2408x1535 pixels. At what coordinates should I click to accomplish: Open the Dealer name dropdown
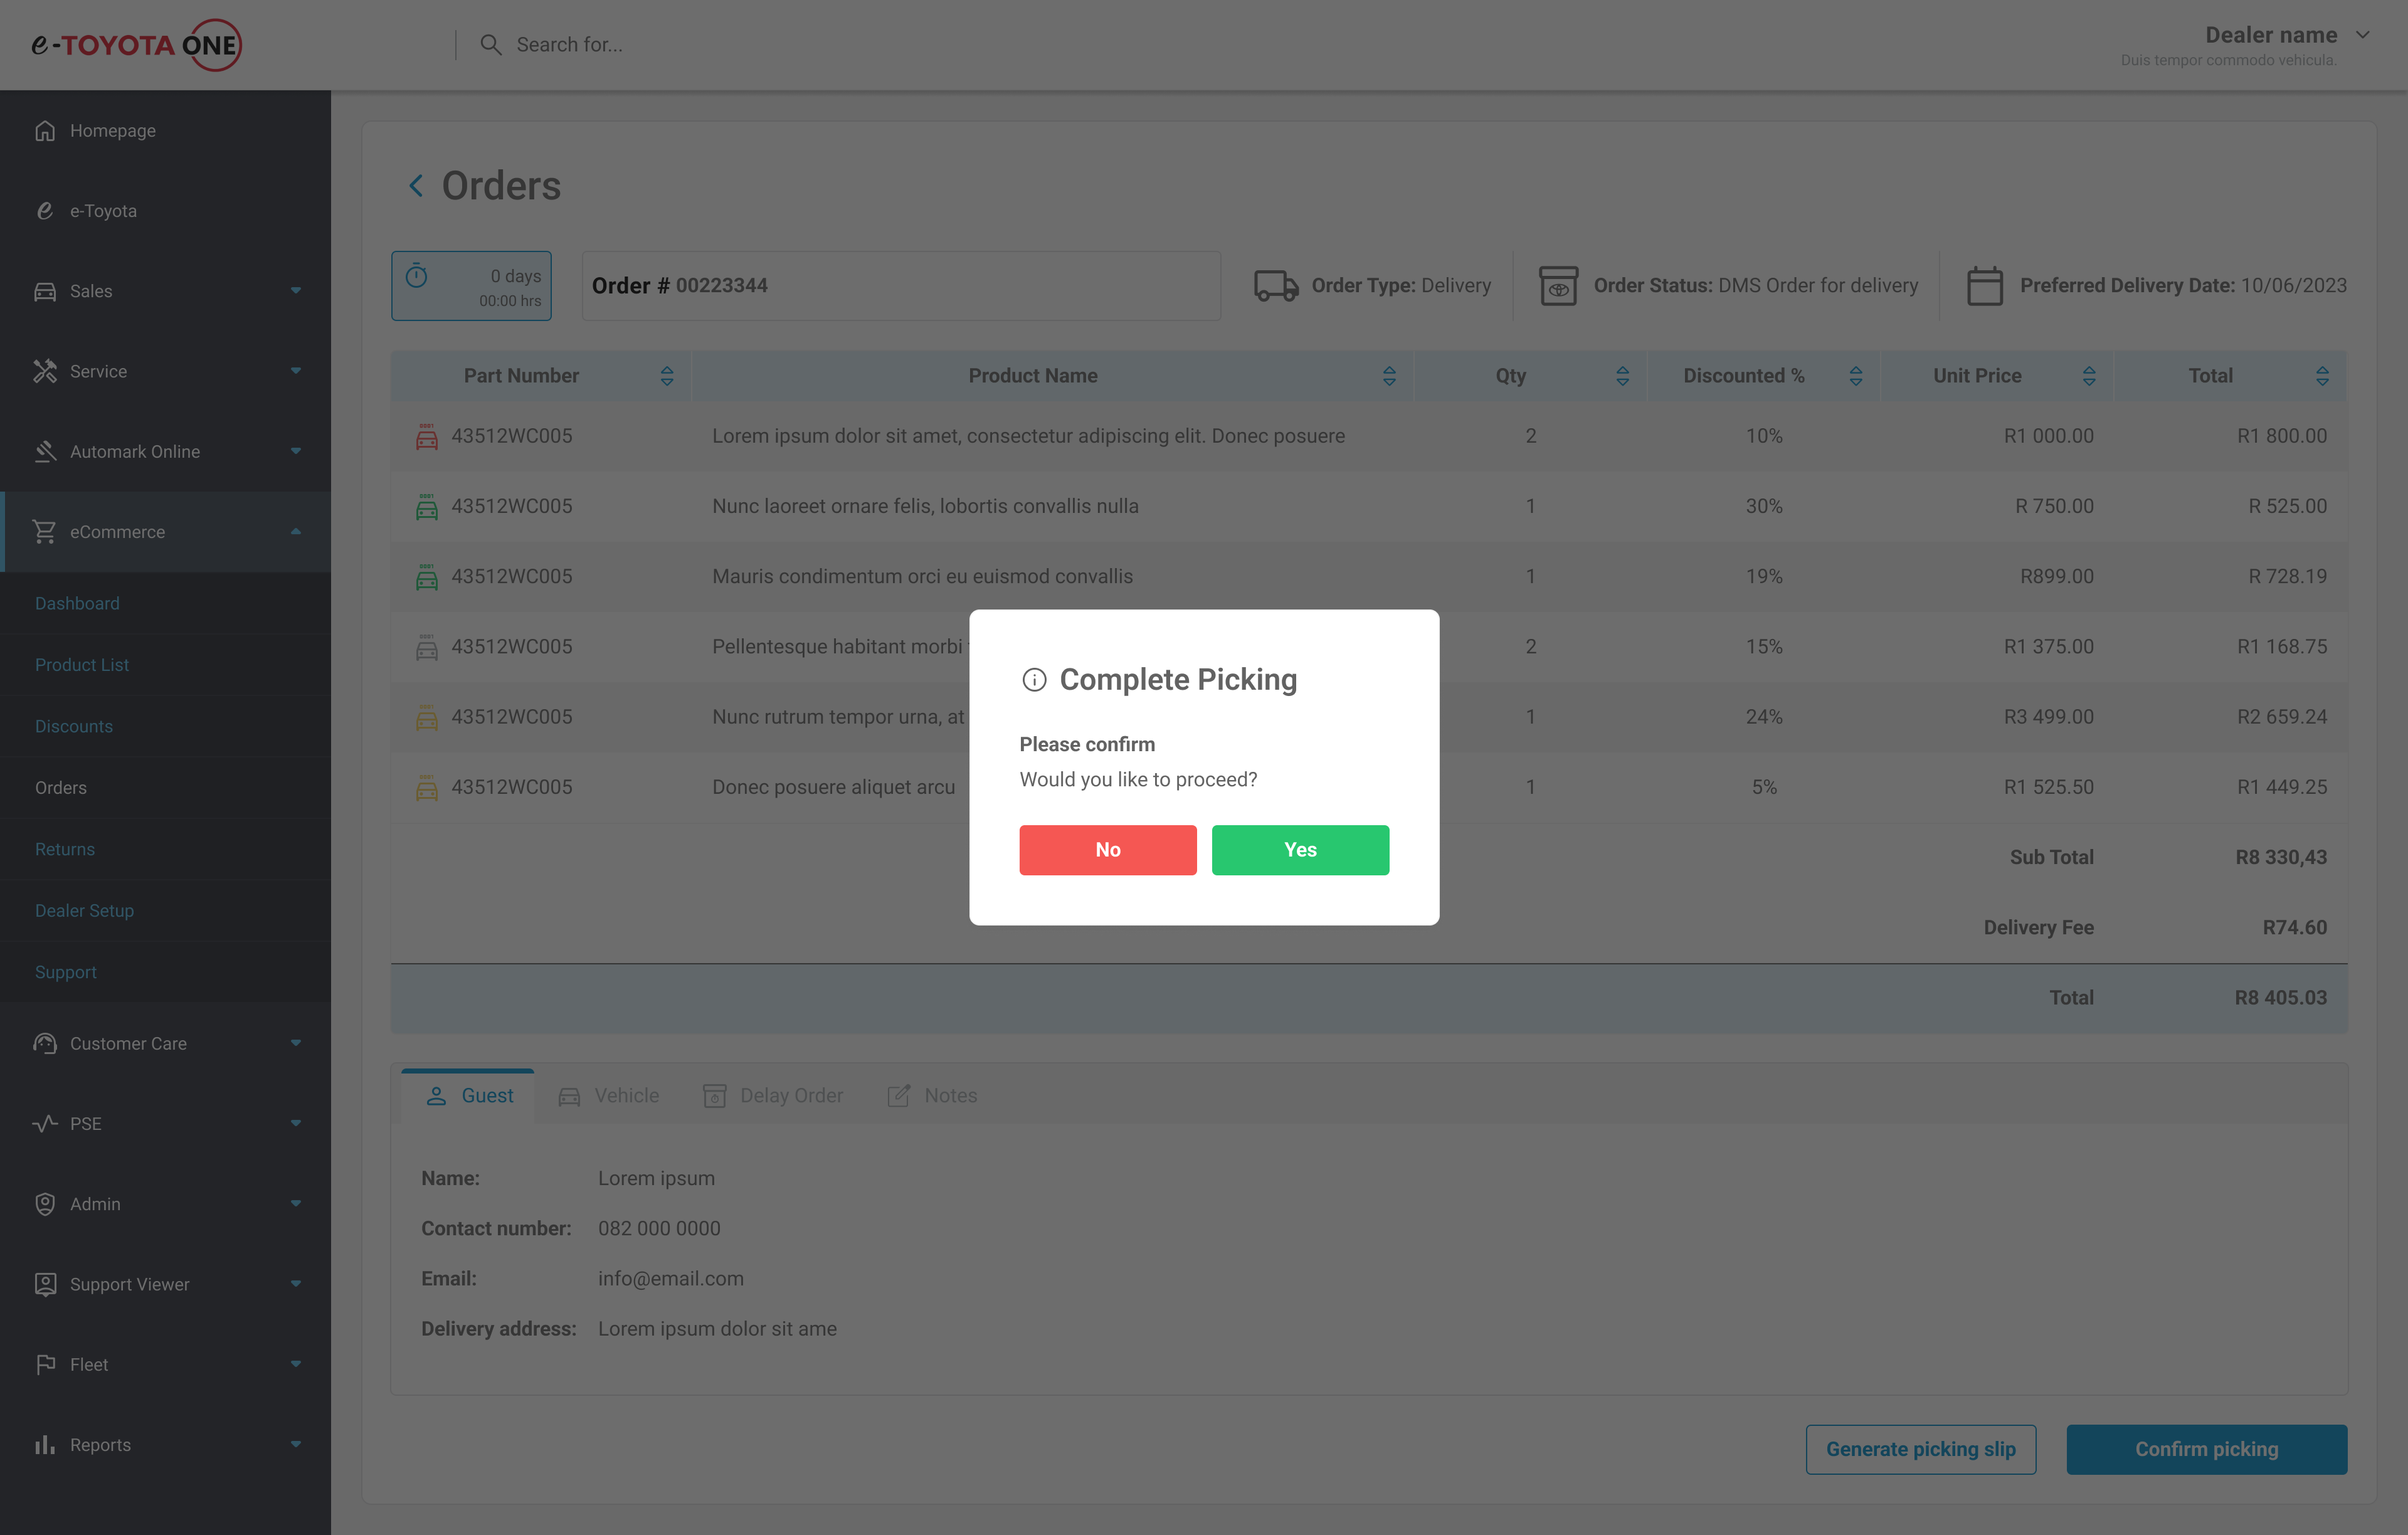click(x=2363, y=35)
